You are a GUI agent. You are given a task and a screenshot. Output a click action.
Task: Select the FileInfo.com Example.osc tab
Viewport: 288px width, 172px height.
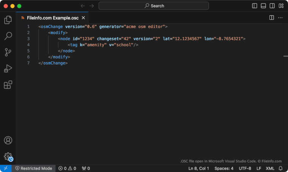coord(52,18)
